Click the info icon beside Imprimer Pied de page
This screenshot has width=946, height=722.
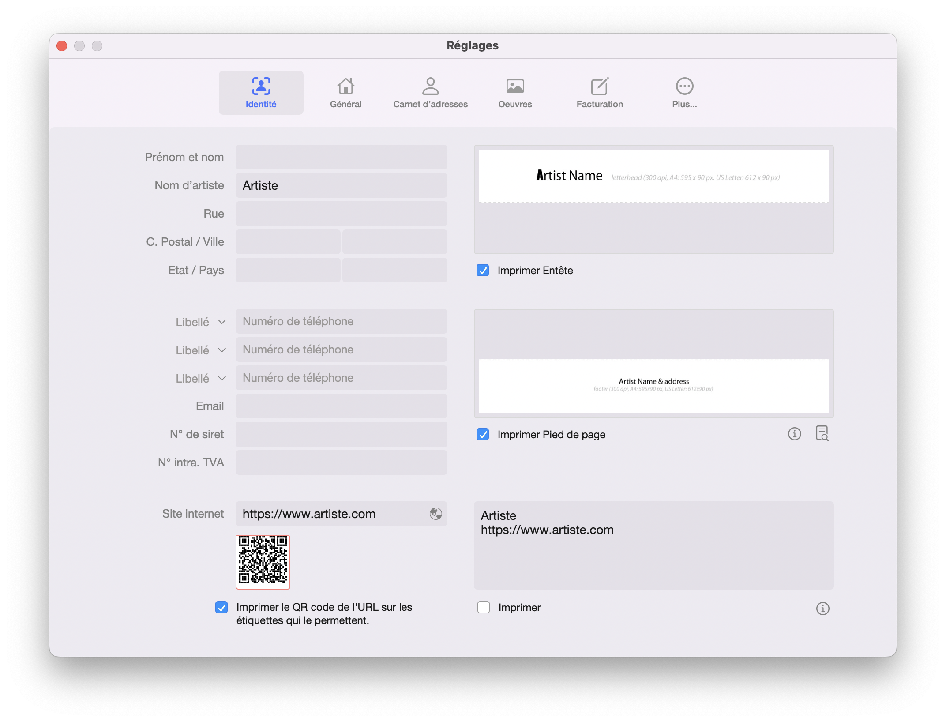(794, 434)
